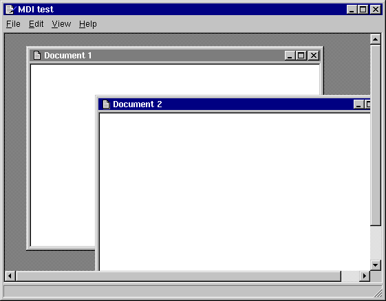Close the Document 1 child window

314,56
